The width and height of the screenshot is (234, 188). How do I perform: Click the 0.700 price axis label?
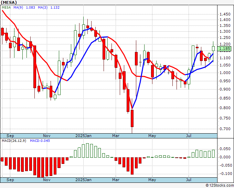click(x=225, y=129)
